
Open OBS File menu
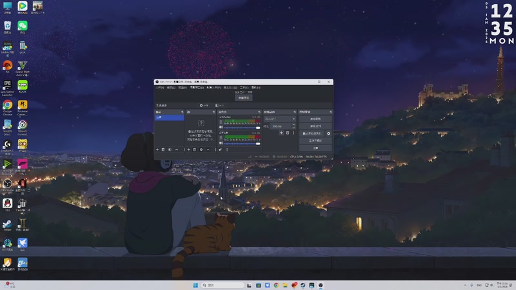160,88
